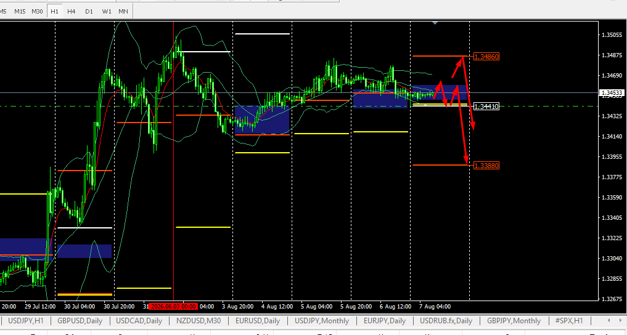Open the NZDUSD,M30 chart tab

tap(199, 321)
